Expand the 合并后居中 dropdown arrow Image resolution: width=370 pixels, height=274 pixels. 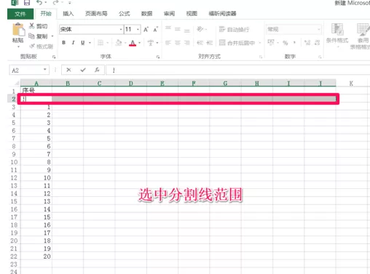click(260, 43)
